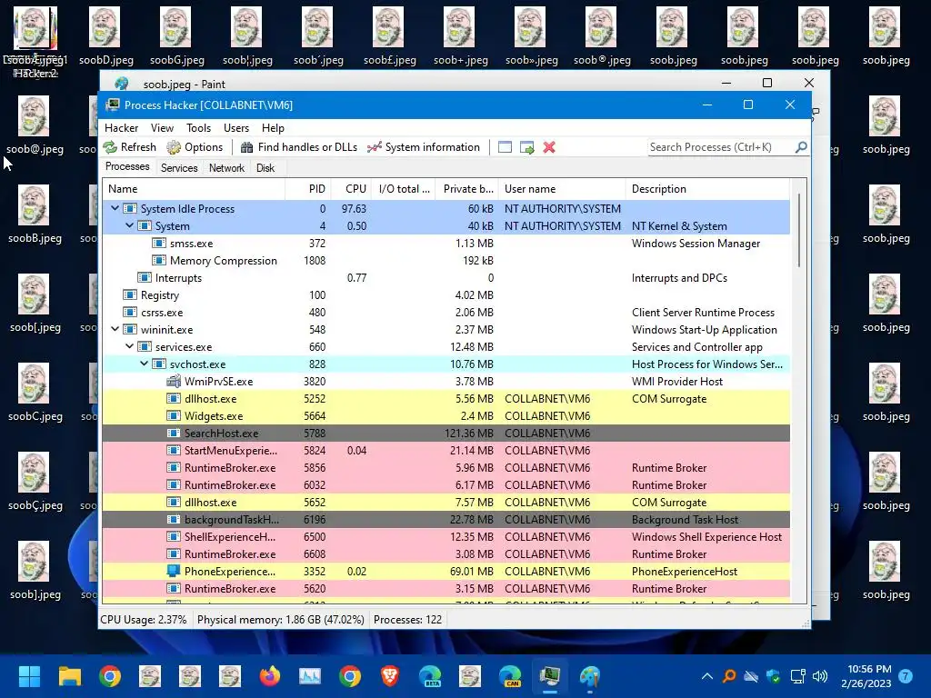Click Physical memory status bar entry
931x698 pixels.
[x=280, y=619]
